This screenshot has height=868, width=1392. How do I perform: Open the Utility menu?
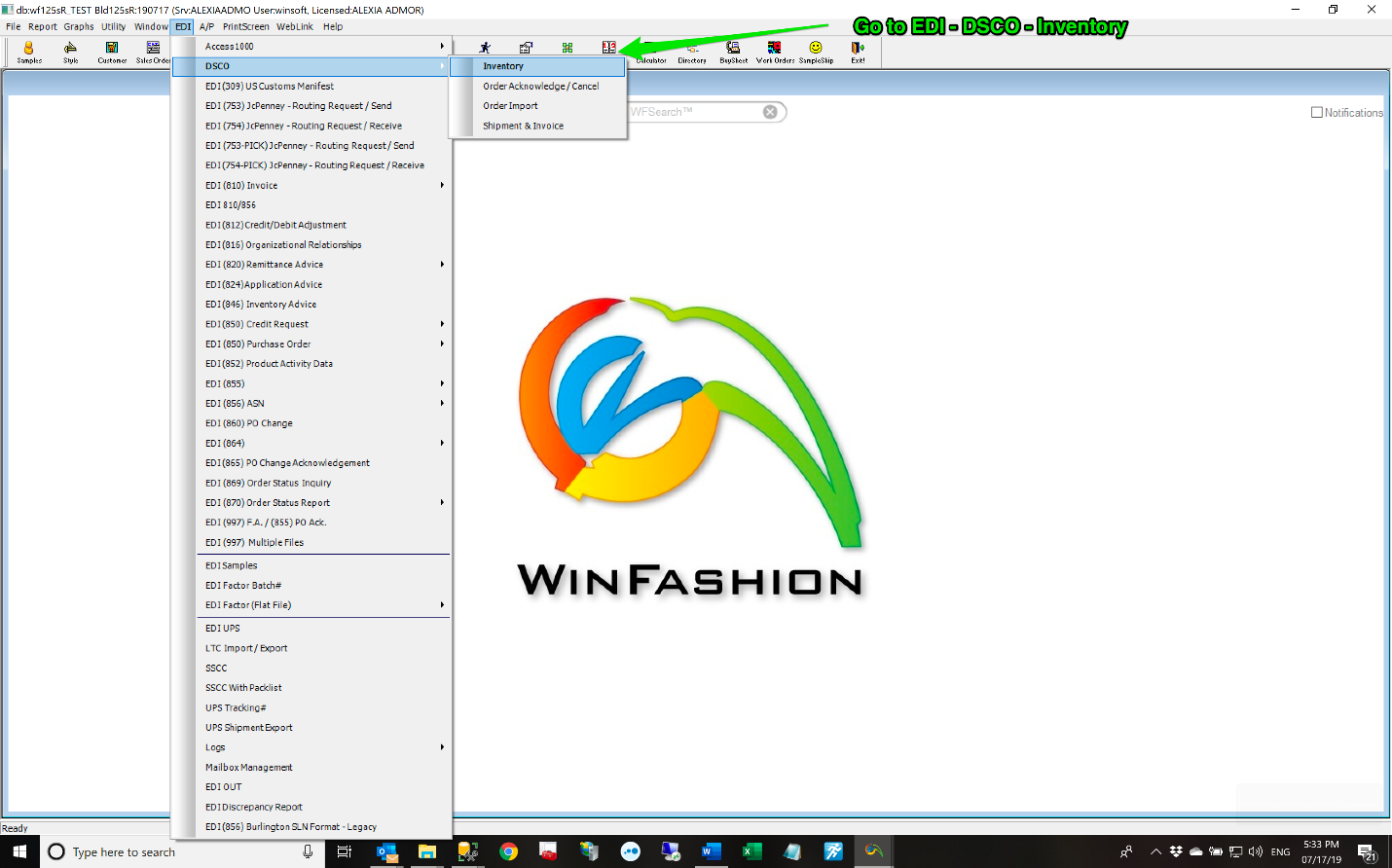point(113,26)
